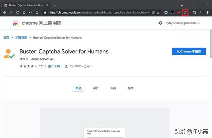Click the captcha preview screenshot
Screen dimensions: 212x138
click(x=105, y=123)
